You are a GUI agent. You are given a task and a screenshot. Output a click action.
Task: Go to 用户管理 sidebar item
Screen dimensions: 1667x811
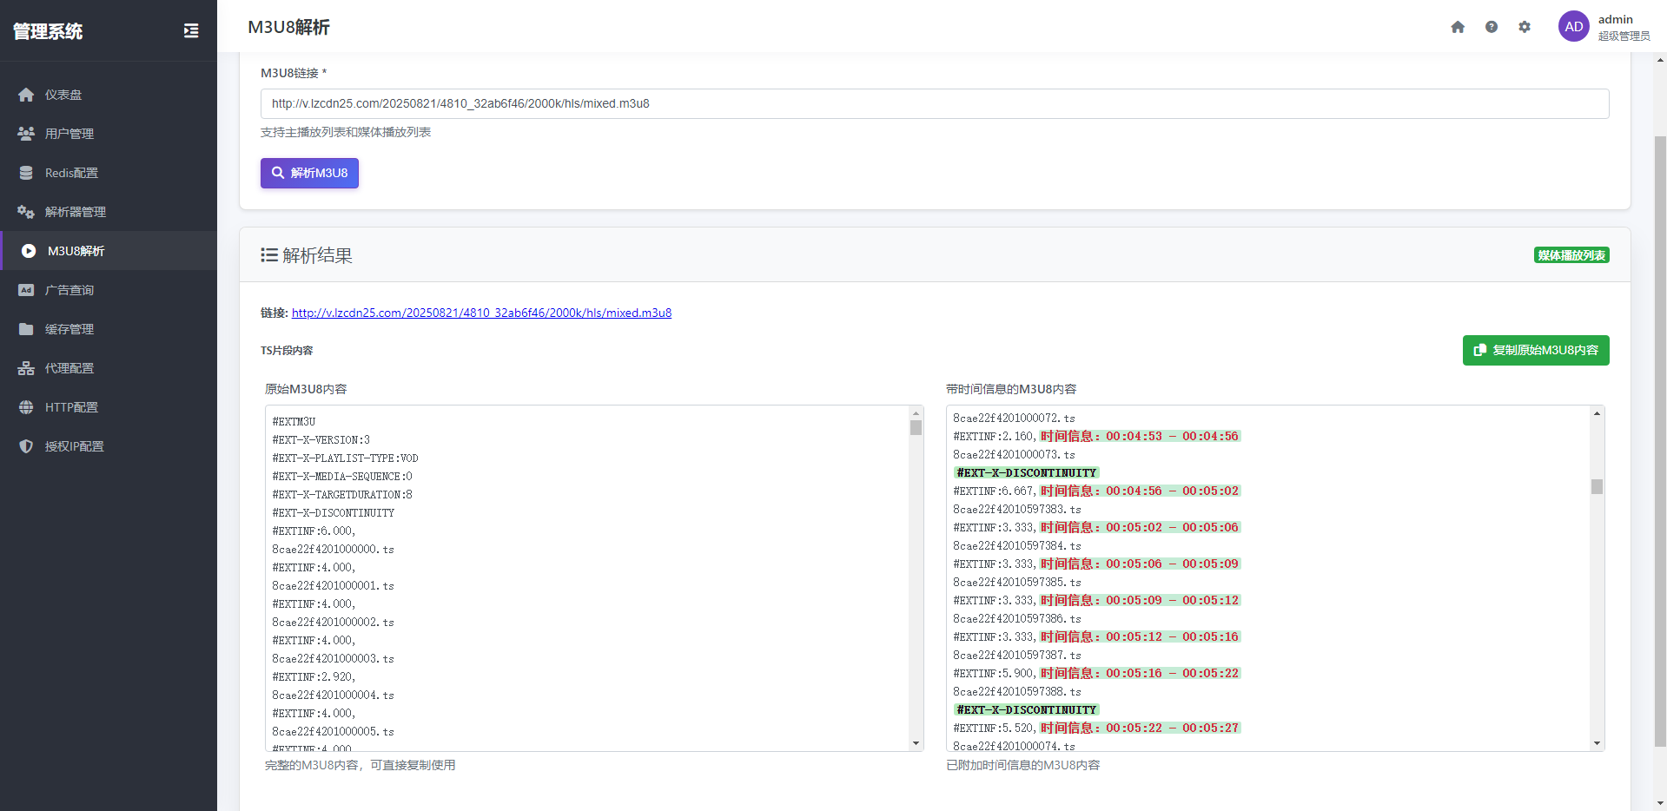(69, 134)
